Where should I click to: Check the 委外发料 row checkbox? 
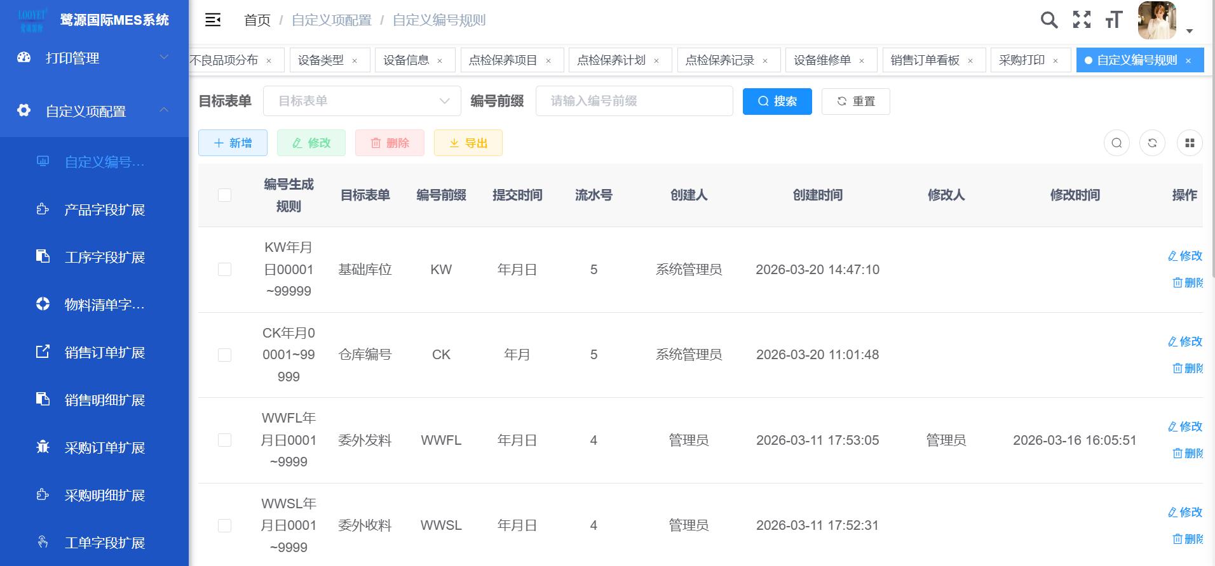point(224,440)
